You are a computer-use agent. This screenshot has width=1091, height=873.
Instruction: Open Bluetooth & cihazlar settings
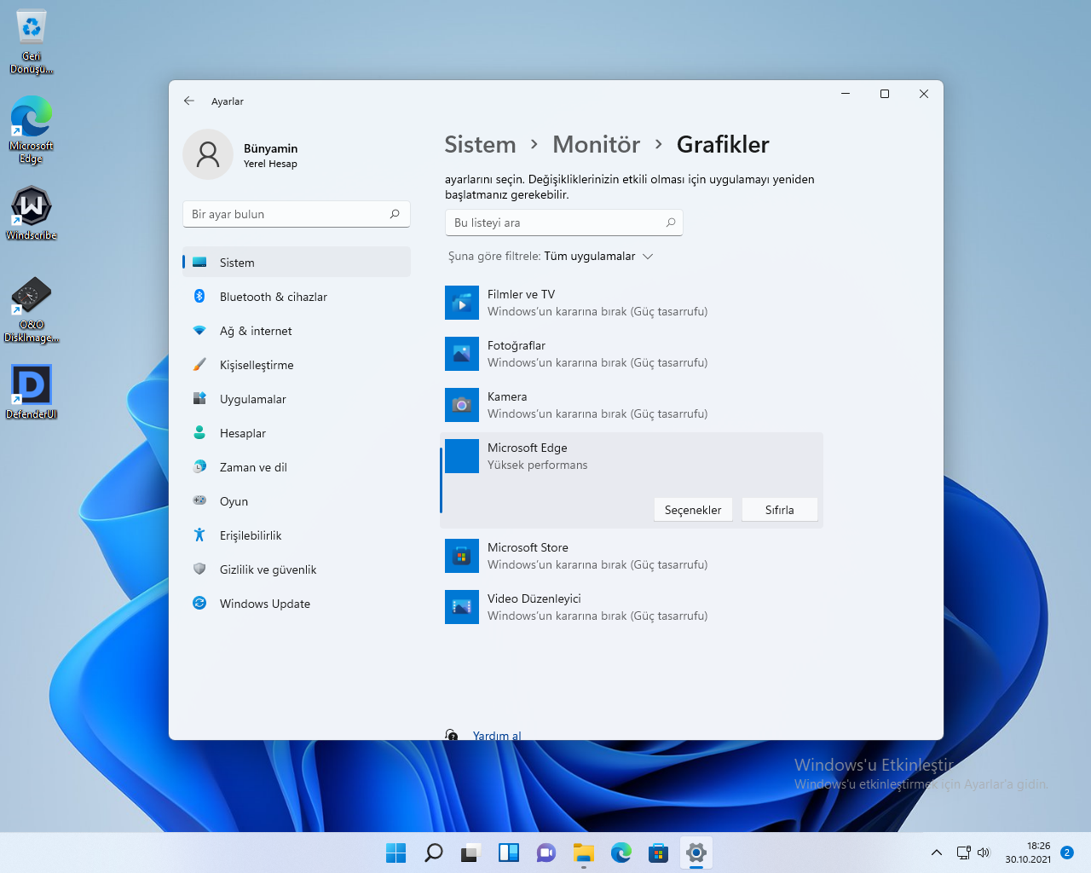(297, 297)
